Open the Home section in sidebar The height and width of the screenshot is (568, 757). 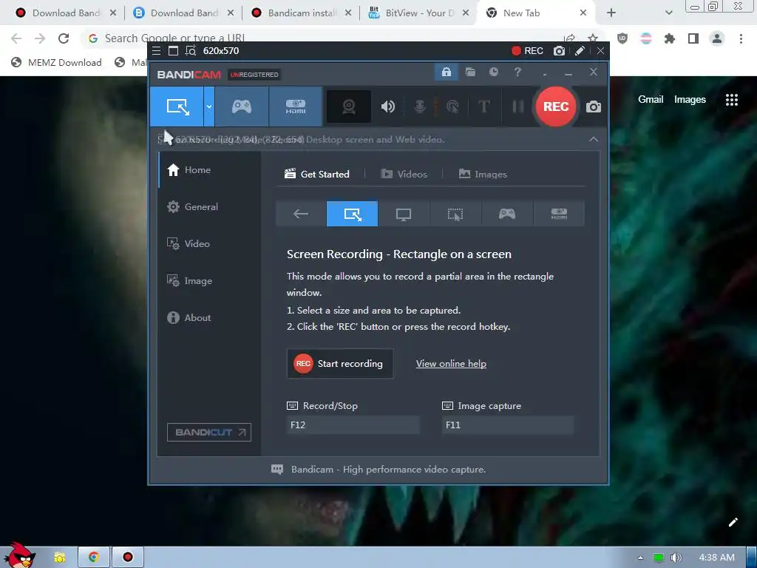pyautogui.click(x=209, y=169)
